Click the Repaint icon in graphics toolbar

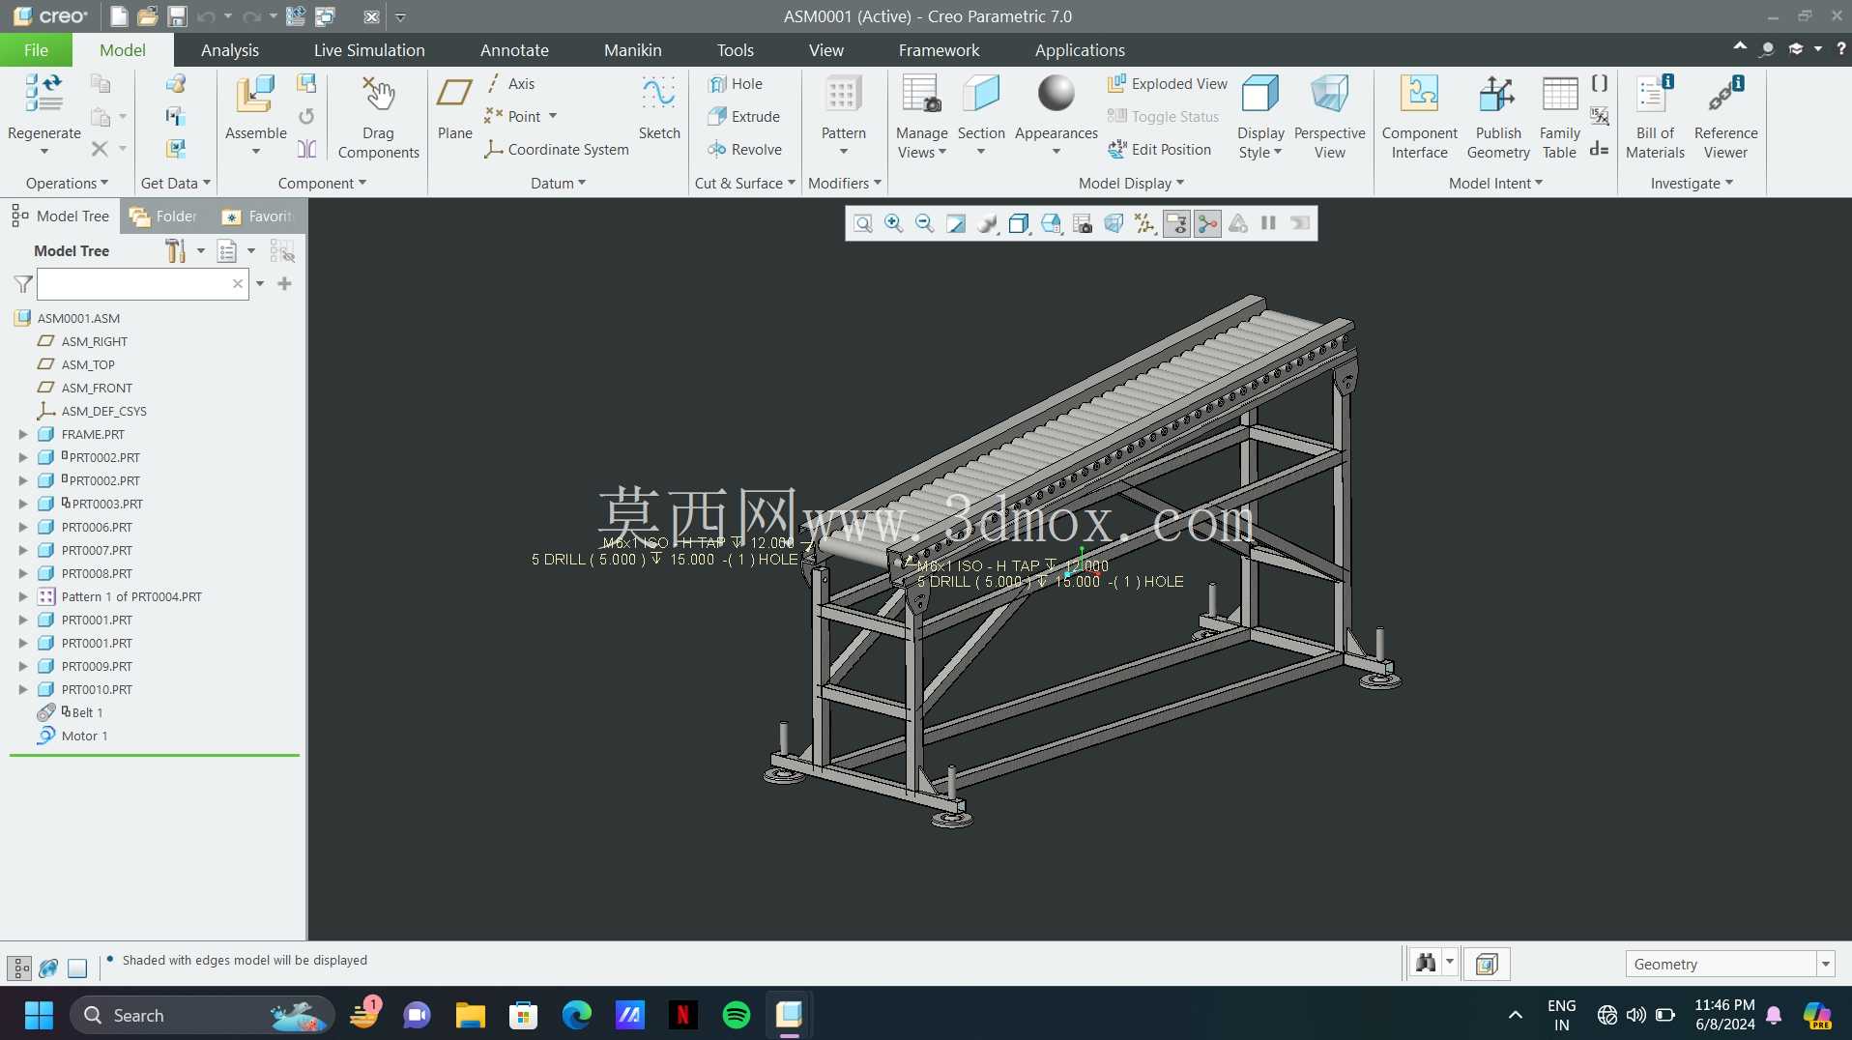coord(956,223)
